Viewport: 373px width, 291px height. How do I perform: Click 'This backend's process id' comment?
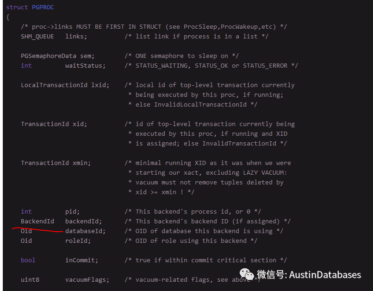pos(193,211)
